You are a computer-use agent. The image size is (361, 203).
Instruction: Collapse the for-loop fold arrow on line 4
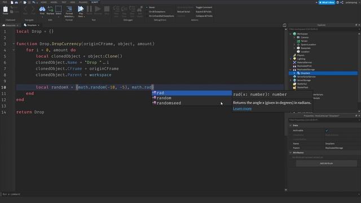click(14, 50)
